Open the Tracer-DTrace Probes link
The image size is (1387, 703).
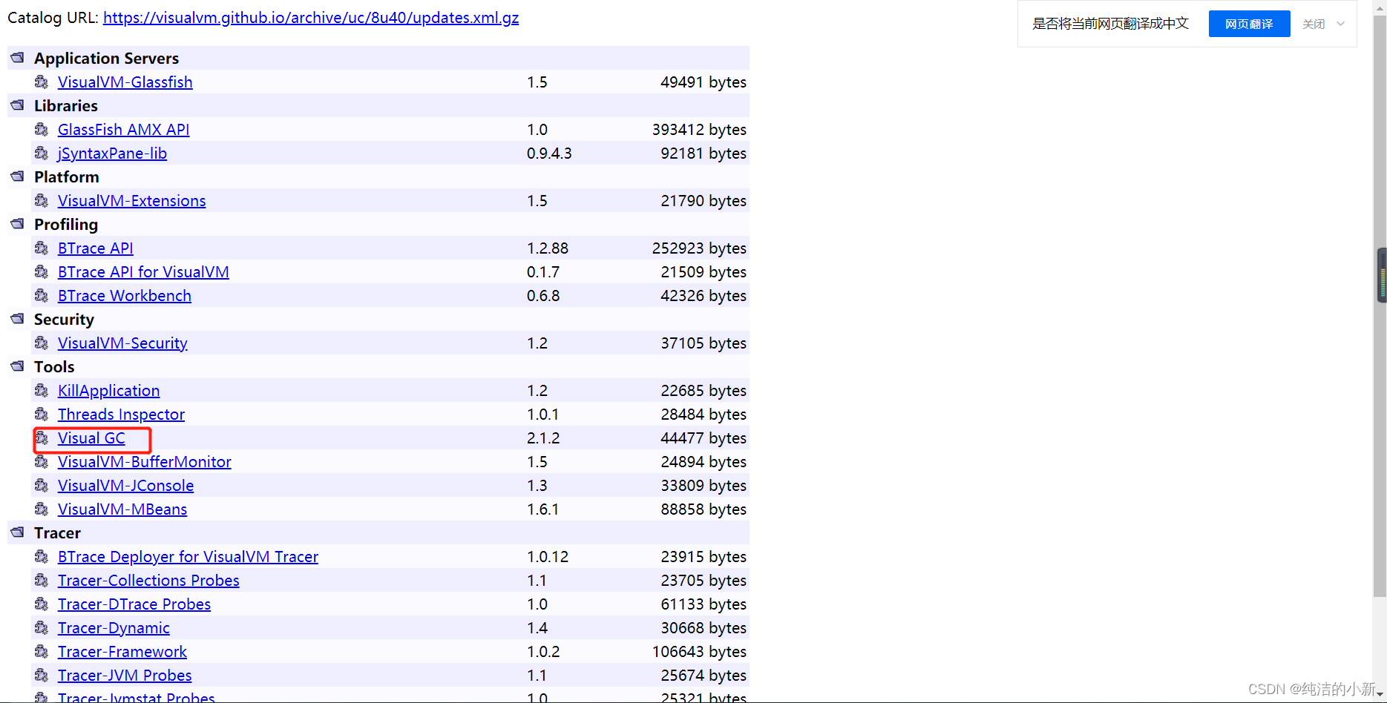(134, 604)
